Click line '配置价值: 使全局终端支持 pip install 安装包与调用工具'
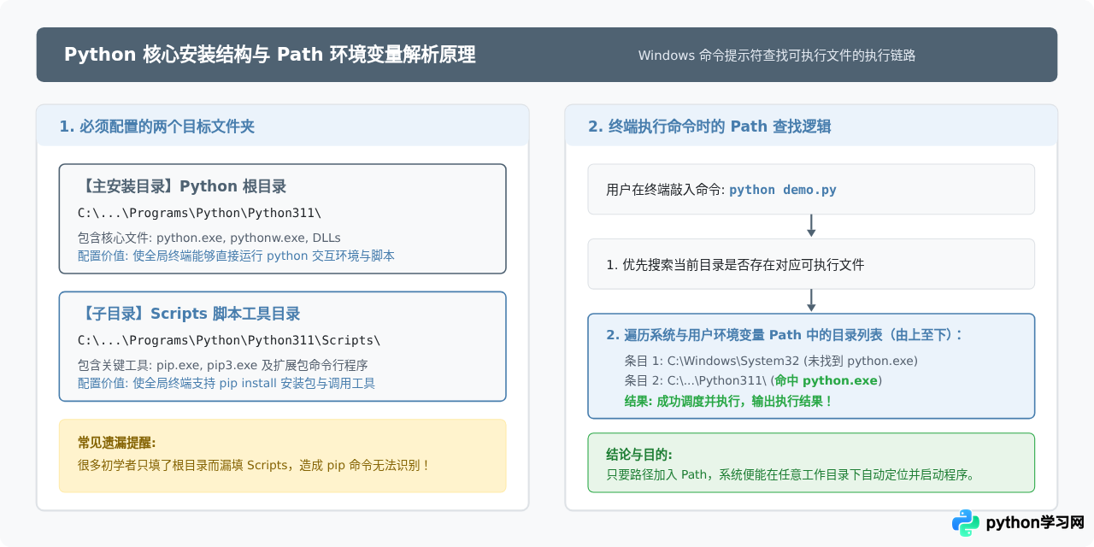The width and height of the screenshot is (1094, 547). 226,383
